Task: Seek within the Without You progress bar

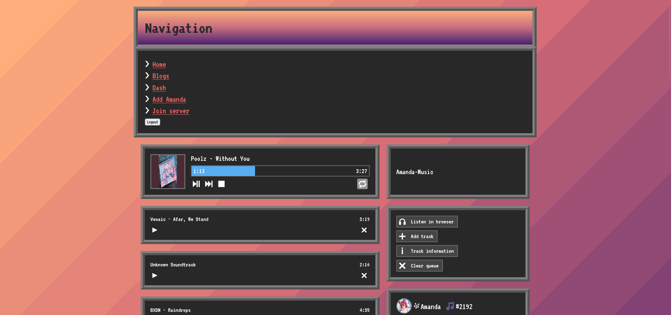Action: pyautogui.click(x=280, y=171)
